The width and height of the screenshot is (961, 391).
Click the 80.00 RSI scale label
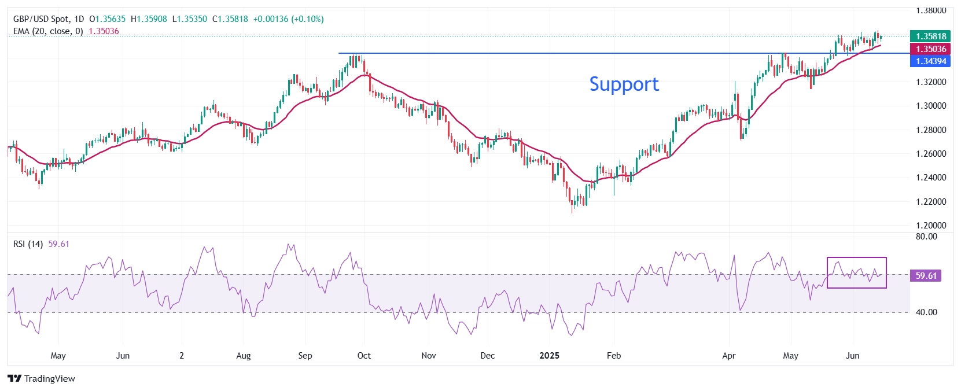point(926,237)
